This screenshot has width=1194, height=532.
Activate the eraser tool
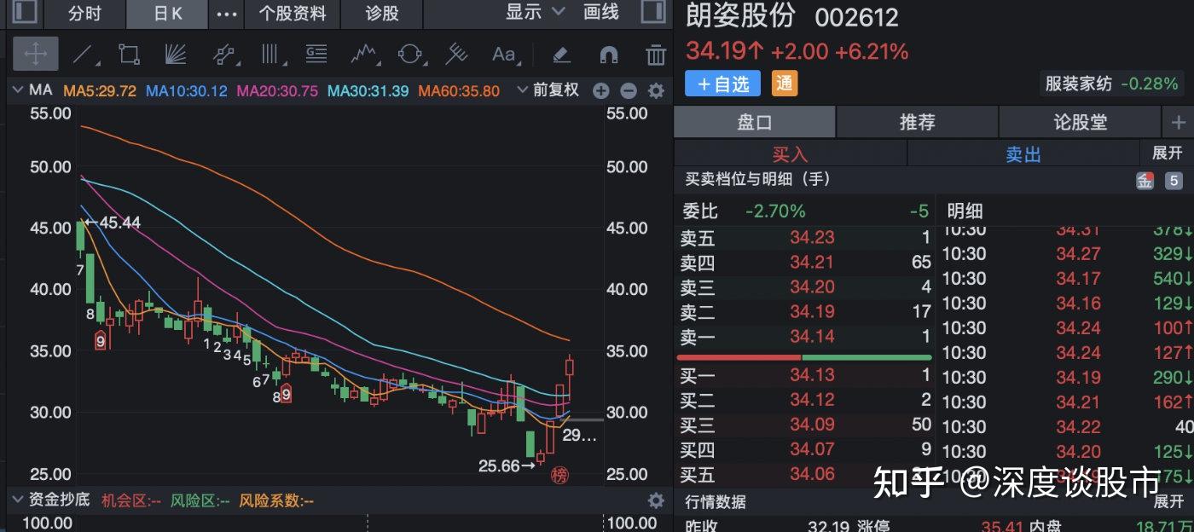(x=561, y=54)
